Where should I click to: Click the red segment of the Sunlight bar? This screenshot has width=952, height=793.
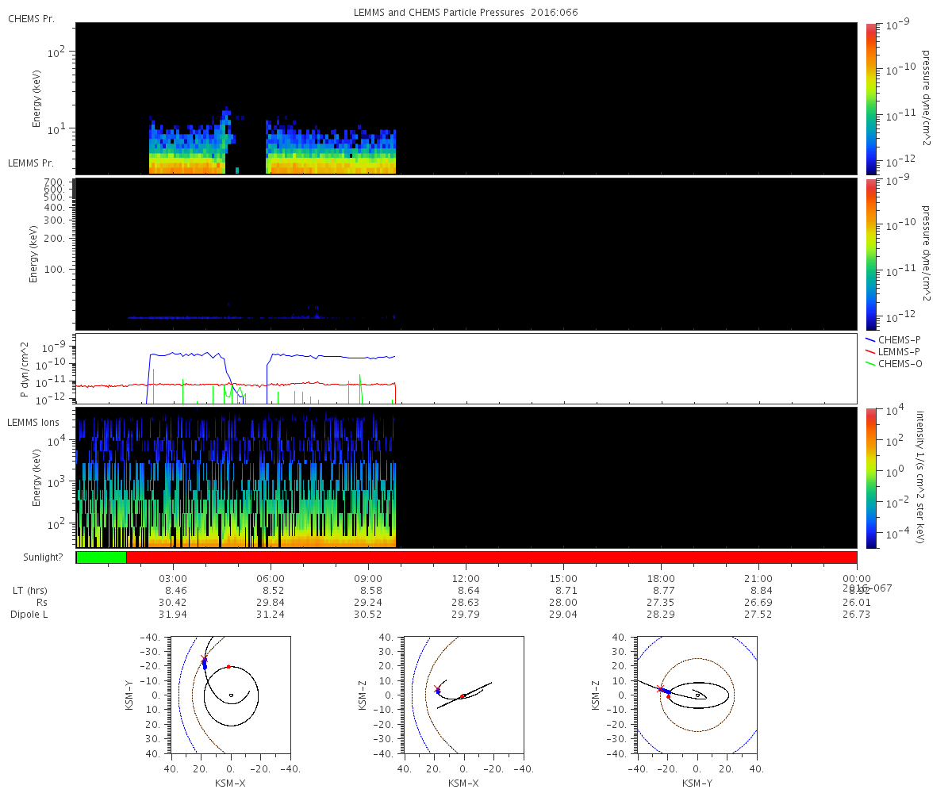coord(490,557)
